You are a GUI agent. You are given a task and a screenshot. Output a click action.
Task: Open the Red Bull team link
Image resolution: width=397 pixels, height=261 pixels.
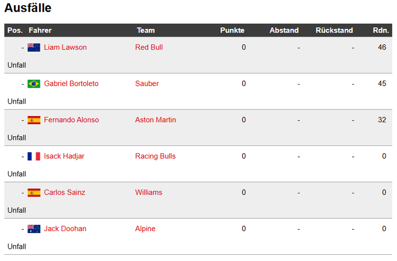[x=149, y=47]
